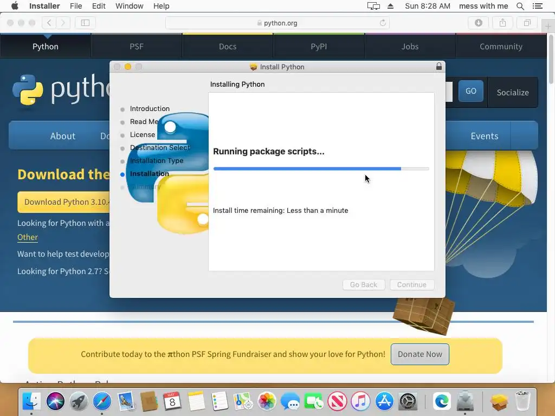This screenshot has height=416, width=555.
Task: Open the Apple menu
Action: pyautogui.click(x=15, y=6)
